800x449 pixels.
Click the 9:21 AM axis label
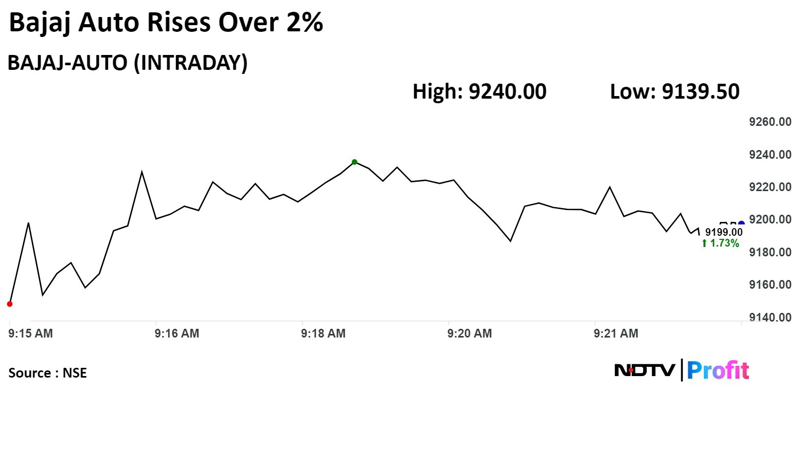[616, 333]
